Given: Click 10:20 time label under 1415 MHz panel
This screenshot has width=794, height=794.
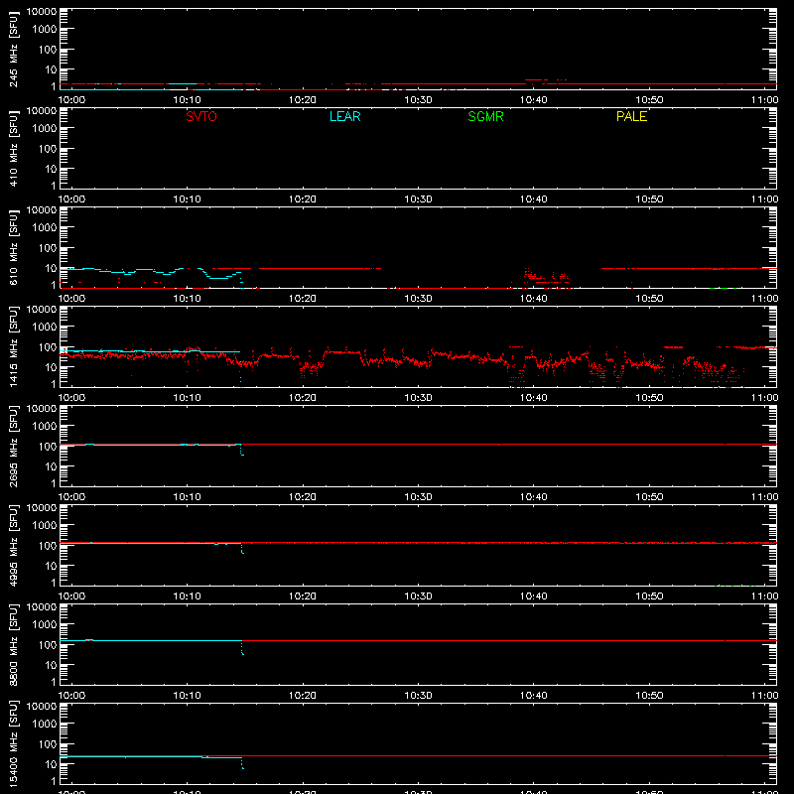Looking at the screenshot, I should (x=303, y=398).
